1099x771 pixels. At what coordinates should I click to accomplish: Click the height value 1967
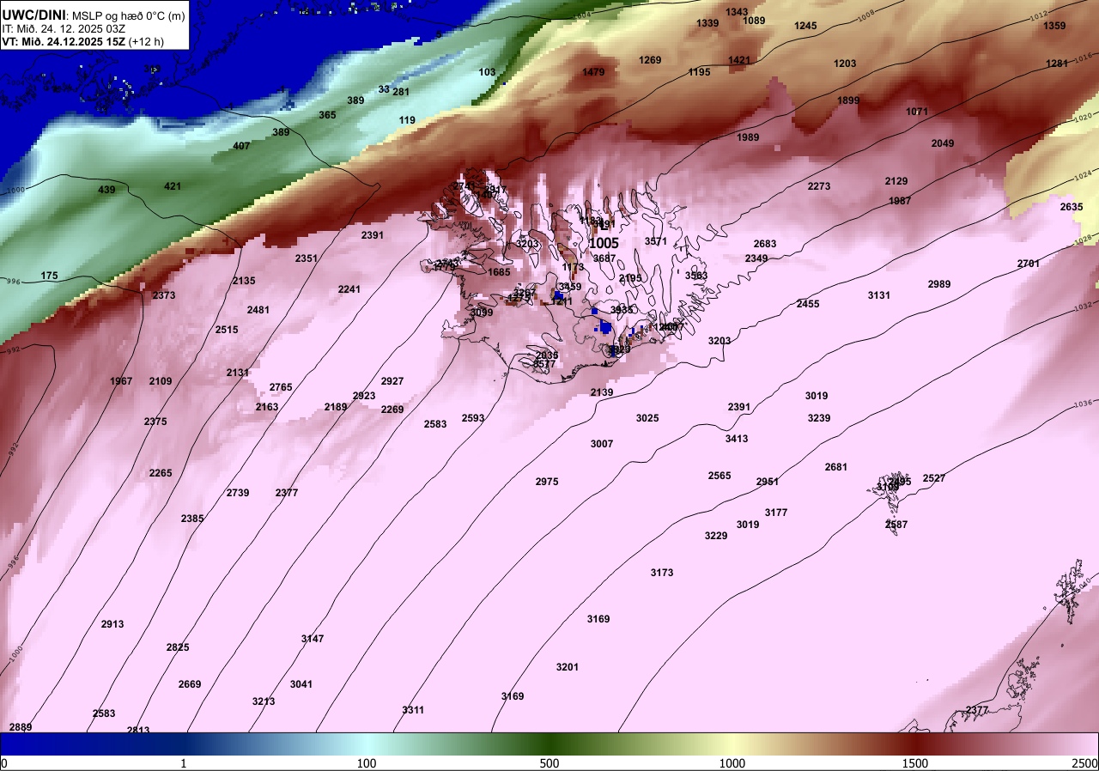tap(122, 381)
